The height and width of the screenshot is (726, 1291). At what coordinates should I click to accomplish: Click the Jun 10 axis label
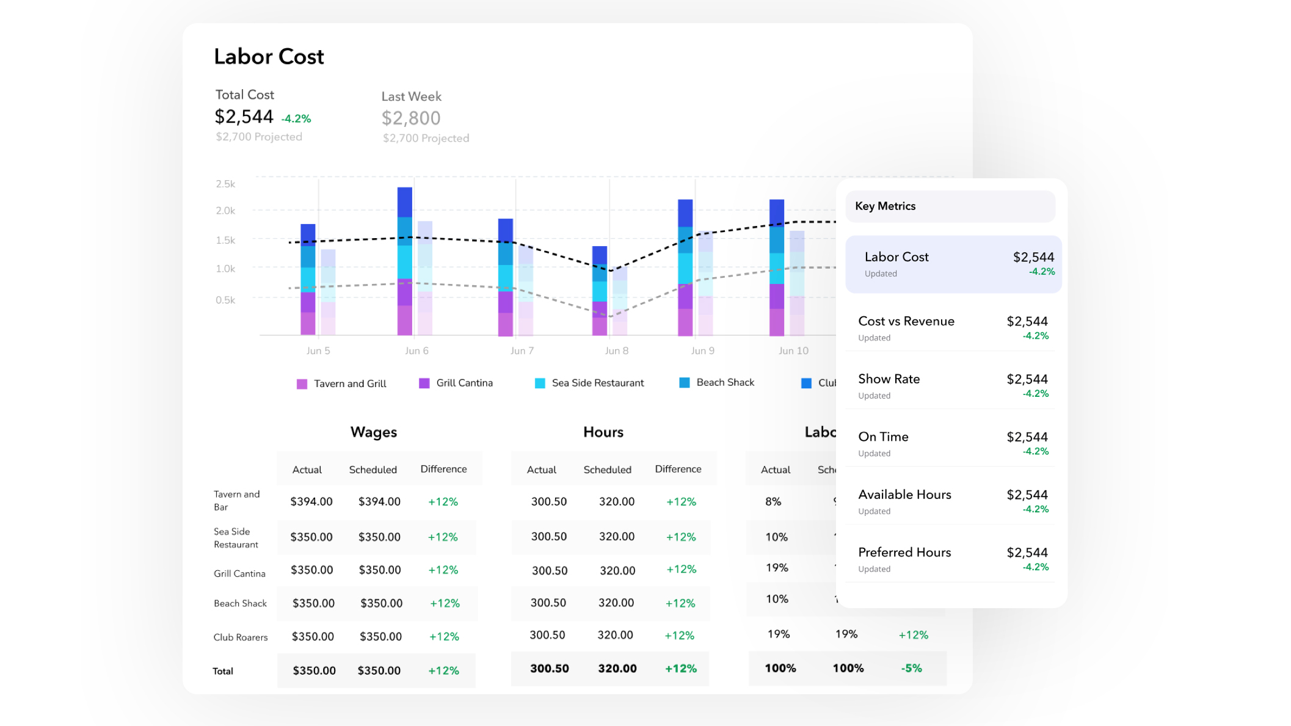coord(793,351)
